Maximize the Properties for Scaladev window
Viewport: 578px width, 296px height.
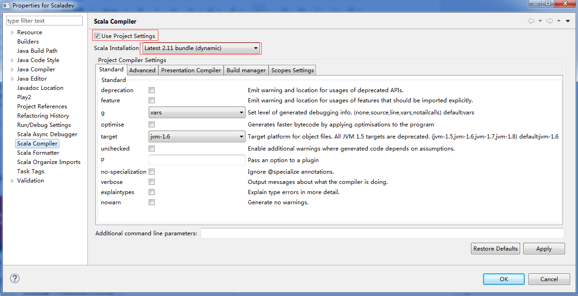pos(548,4)
